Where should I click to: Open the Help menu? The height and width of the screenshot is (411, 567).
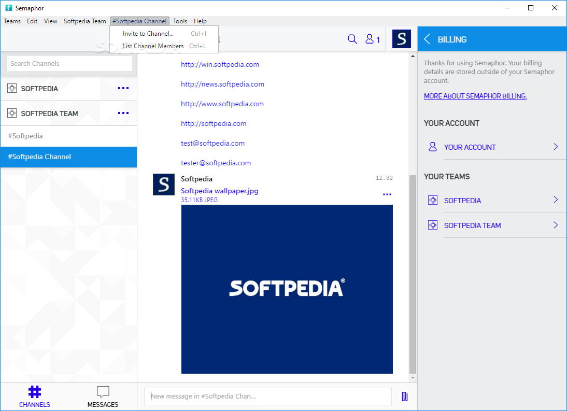(x=200, y=21)
